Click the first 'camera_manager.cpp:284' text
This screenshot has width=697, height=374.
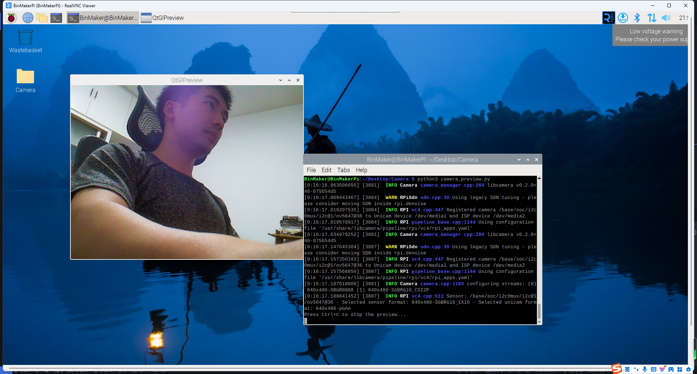(x=452, y=185)
